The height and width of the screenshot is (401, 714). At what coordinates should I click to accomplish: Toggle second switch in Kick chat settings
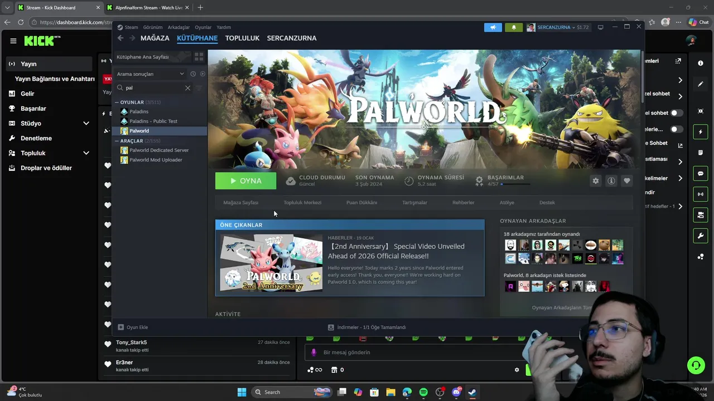click(x=676, y=129)
